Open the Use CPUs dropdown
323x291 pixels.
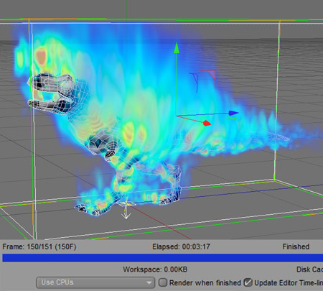coord(95,282)
